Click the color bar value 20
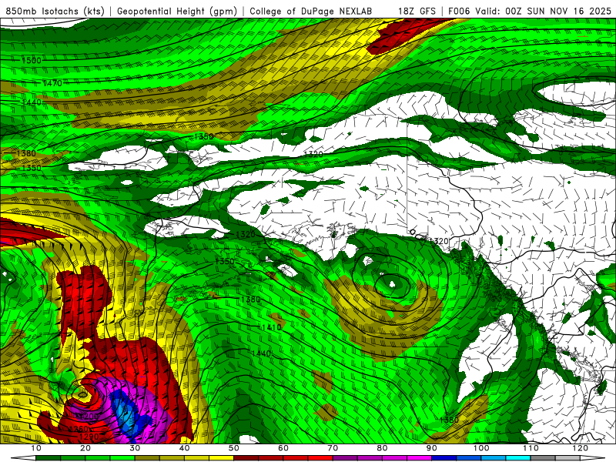Viewport: 616px width, 462px height. (85, 448)
